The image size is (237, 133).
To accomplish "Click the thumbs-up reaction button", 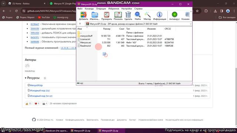I will [29, 103].
